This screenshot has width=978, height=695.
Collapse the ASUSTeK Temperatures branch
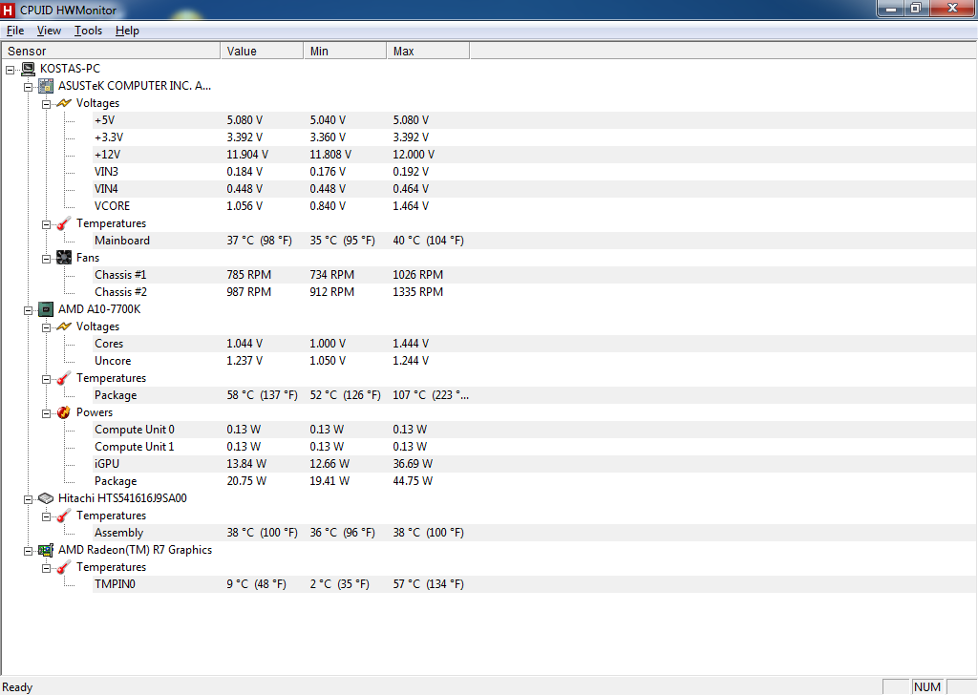click(46, 224)
